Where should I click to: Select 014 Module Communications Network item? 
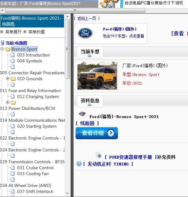(32, 121)
